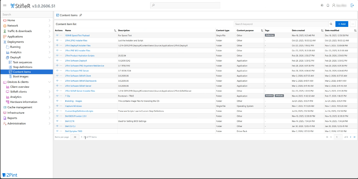Go to the next page arrow
This screenshot has height=179, width=358.
click(351, 137)
